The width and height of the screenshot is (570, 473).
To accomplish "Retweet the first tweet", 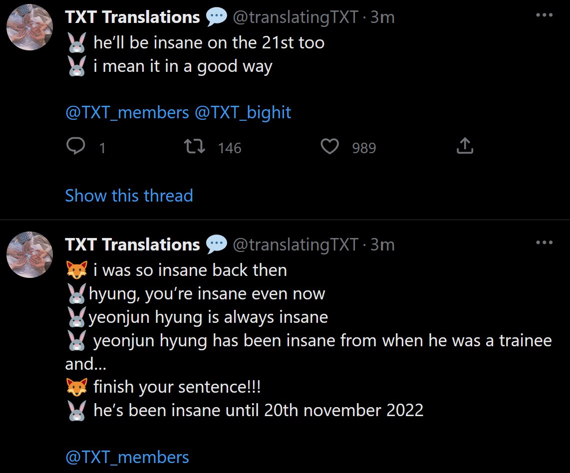I will pos(195,146).
